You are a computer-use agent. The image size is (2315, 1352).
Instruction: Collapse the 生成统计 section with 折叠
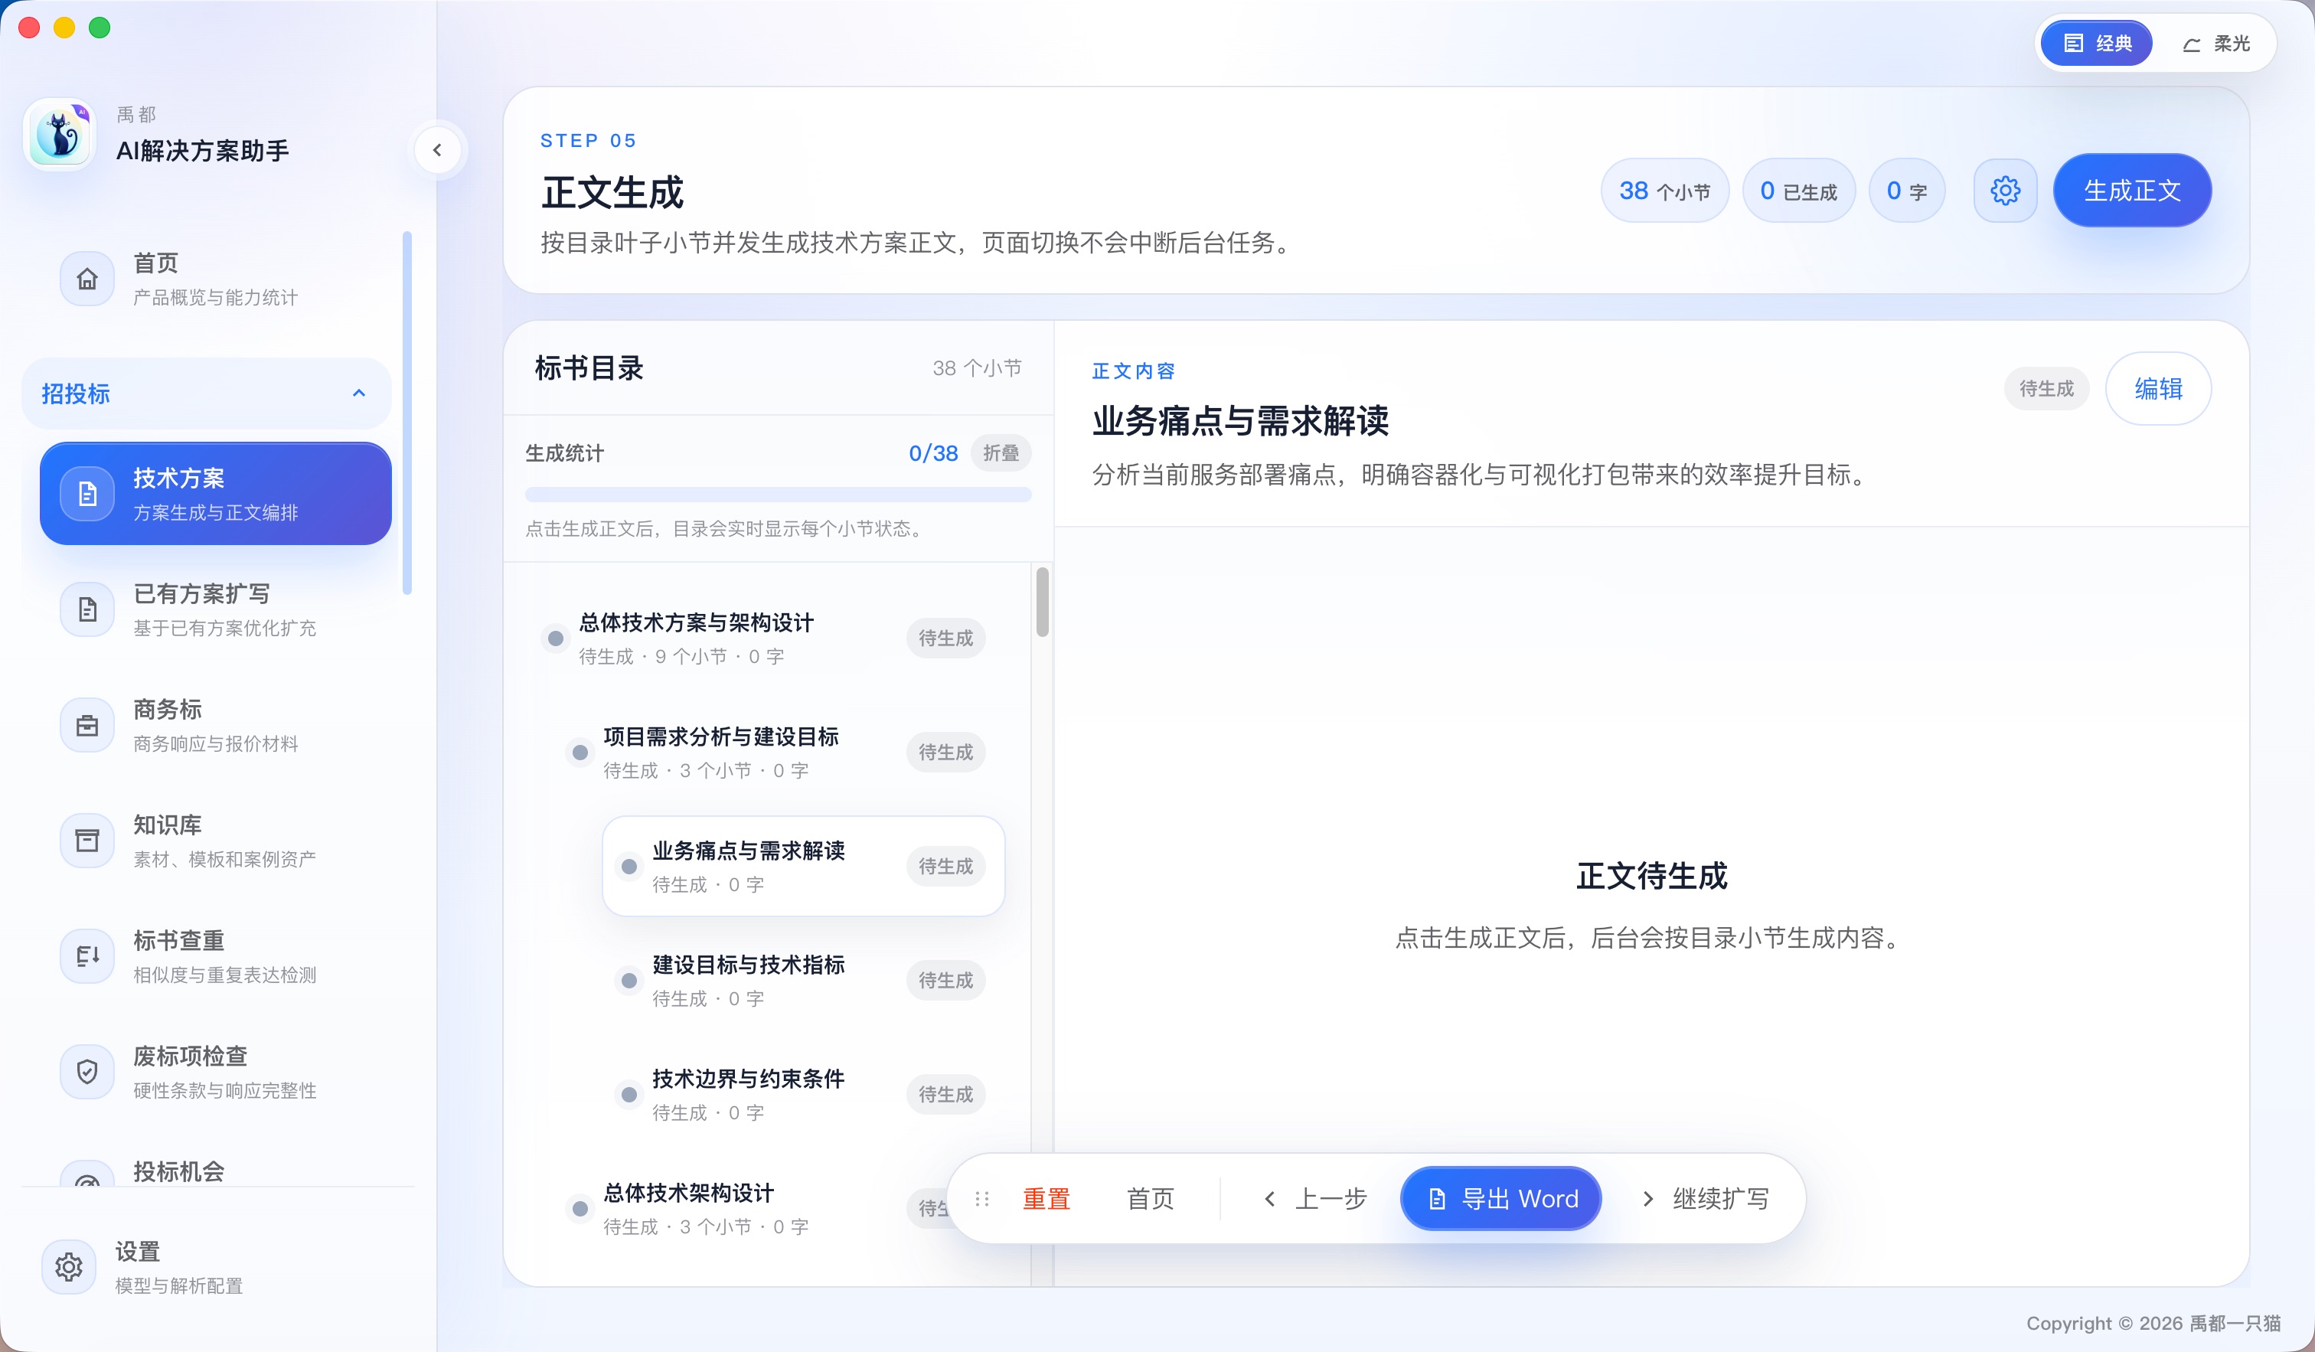(1001, 452)
